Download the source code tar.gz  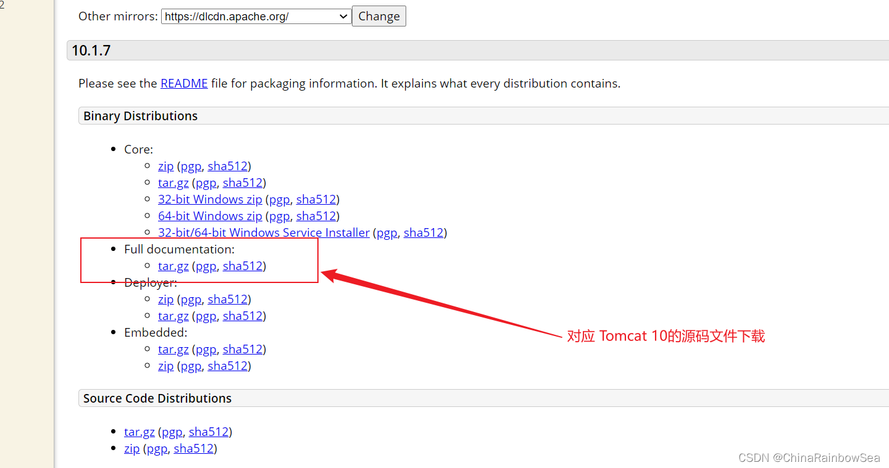(140, 432)
